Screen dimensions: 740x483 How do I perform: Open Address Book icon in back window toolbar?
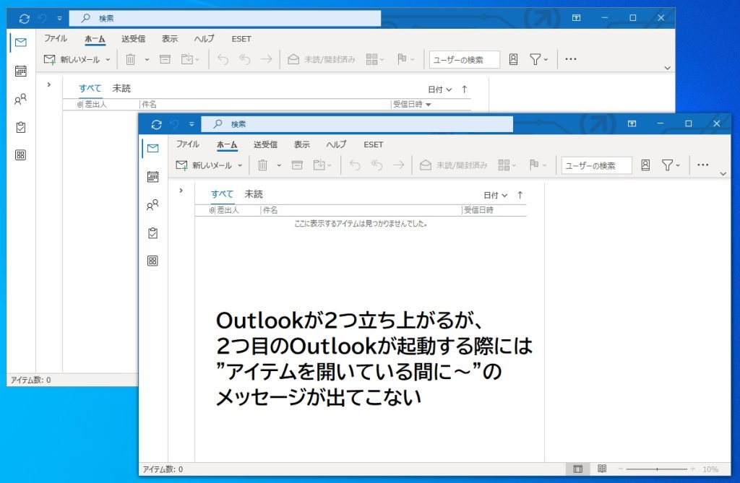[514, 59]
